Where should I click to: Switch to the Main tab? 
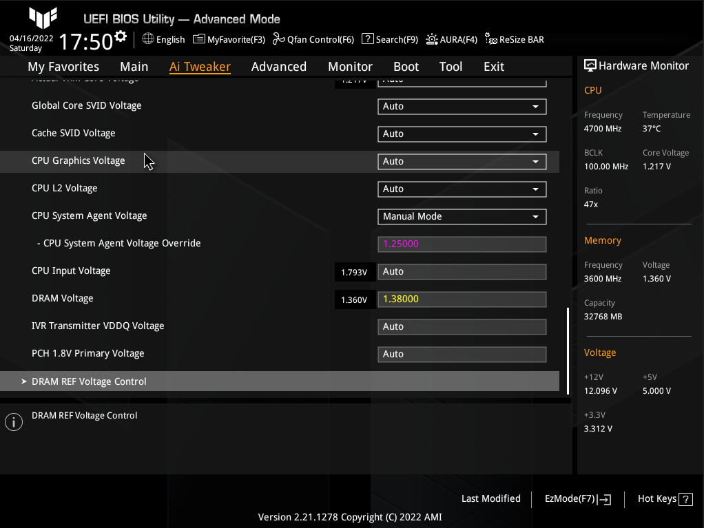pyautogui.click(x=134, y=66)
